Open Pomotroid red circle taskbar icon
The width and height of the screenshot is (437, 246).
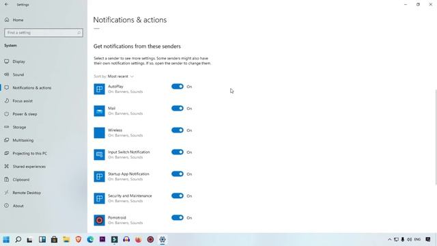pos(150,239)
